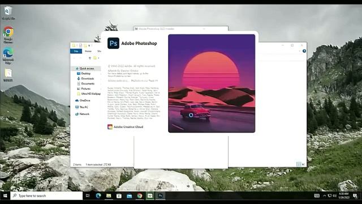
Task: Click the Properties icon in Explorer's quick toolbar
Action: [80, 45]
